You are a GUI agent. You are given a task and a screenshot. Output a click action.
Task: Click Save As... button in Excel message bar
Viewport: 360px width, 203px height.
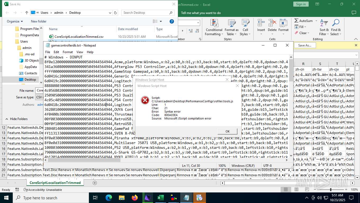click(x=305, y=45)
